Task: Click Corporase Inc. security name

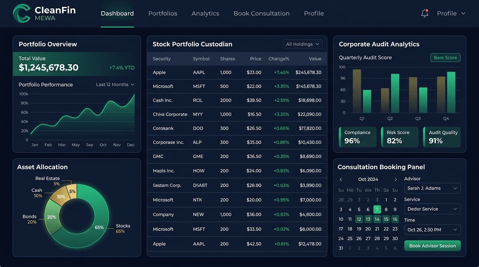Action: tap(168, 142)
